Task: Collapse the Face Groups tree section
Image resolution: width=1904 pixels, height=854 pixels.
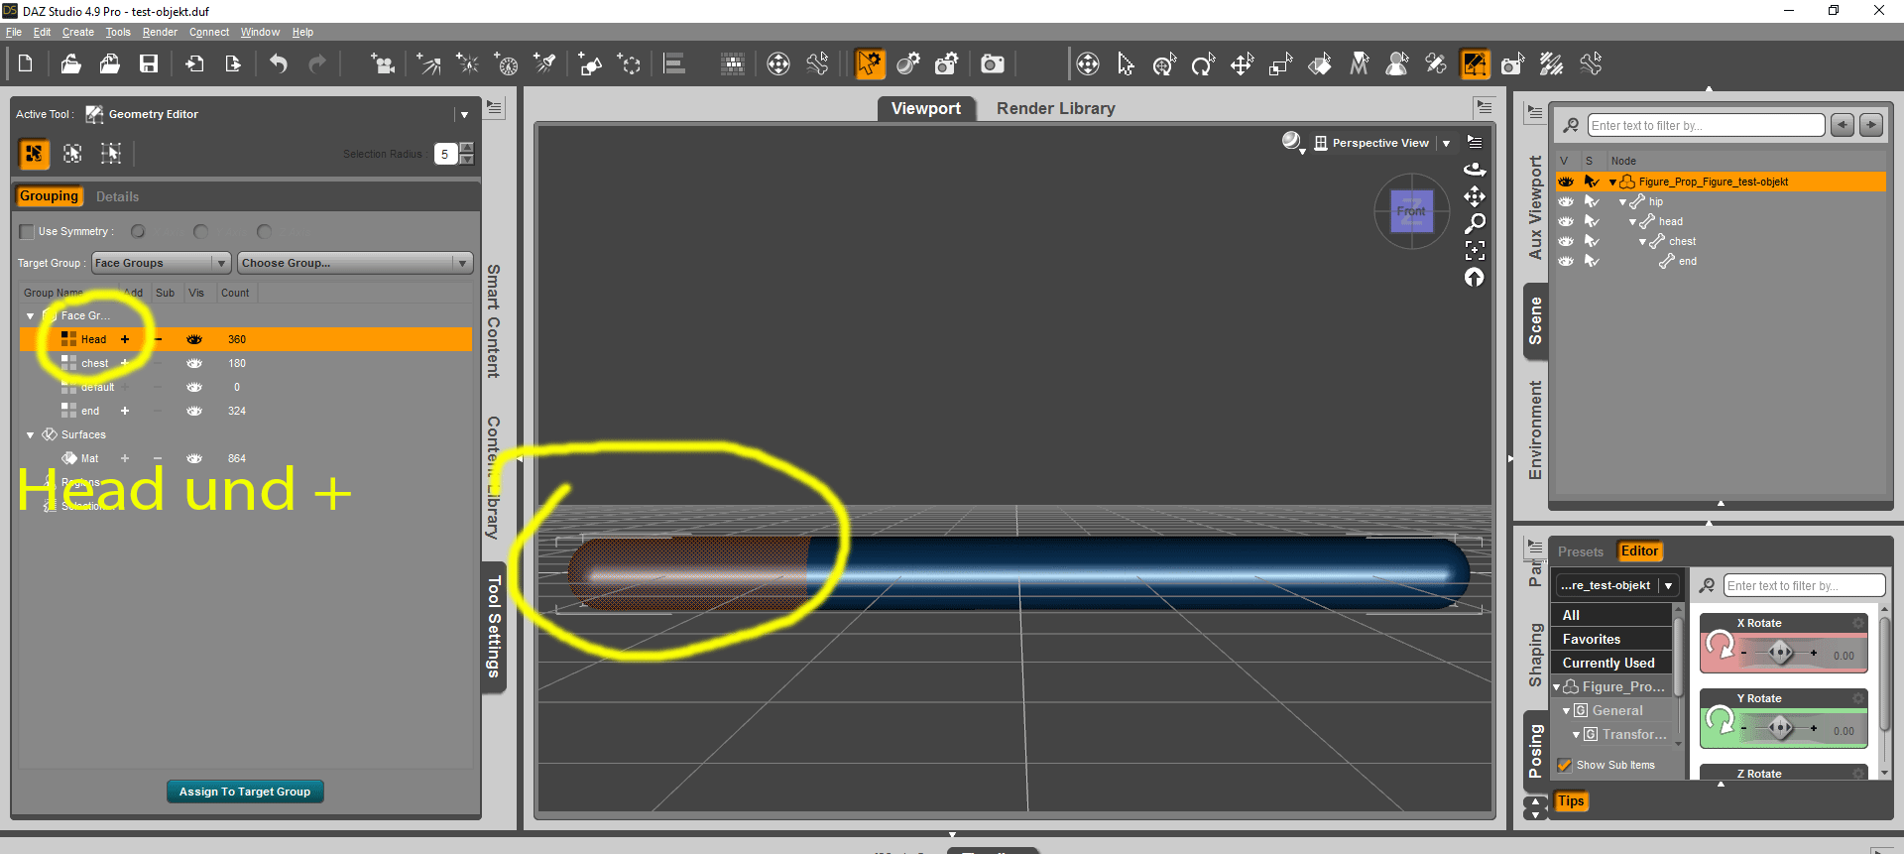Action: click(31, 316)
